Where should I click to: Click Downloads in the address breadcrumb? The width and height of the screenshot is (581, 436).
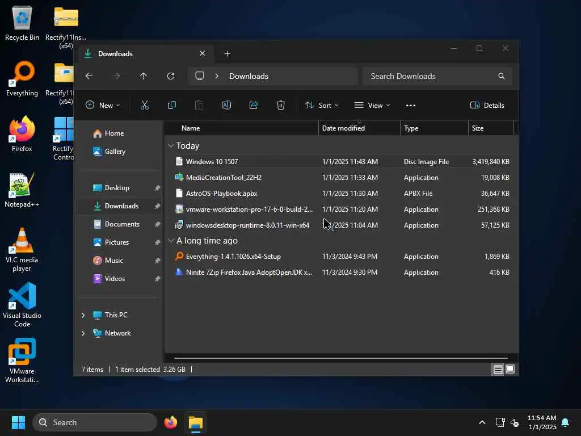pos(249,76)
